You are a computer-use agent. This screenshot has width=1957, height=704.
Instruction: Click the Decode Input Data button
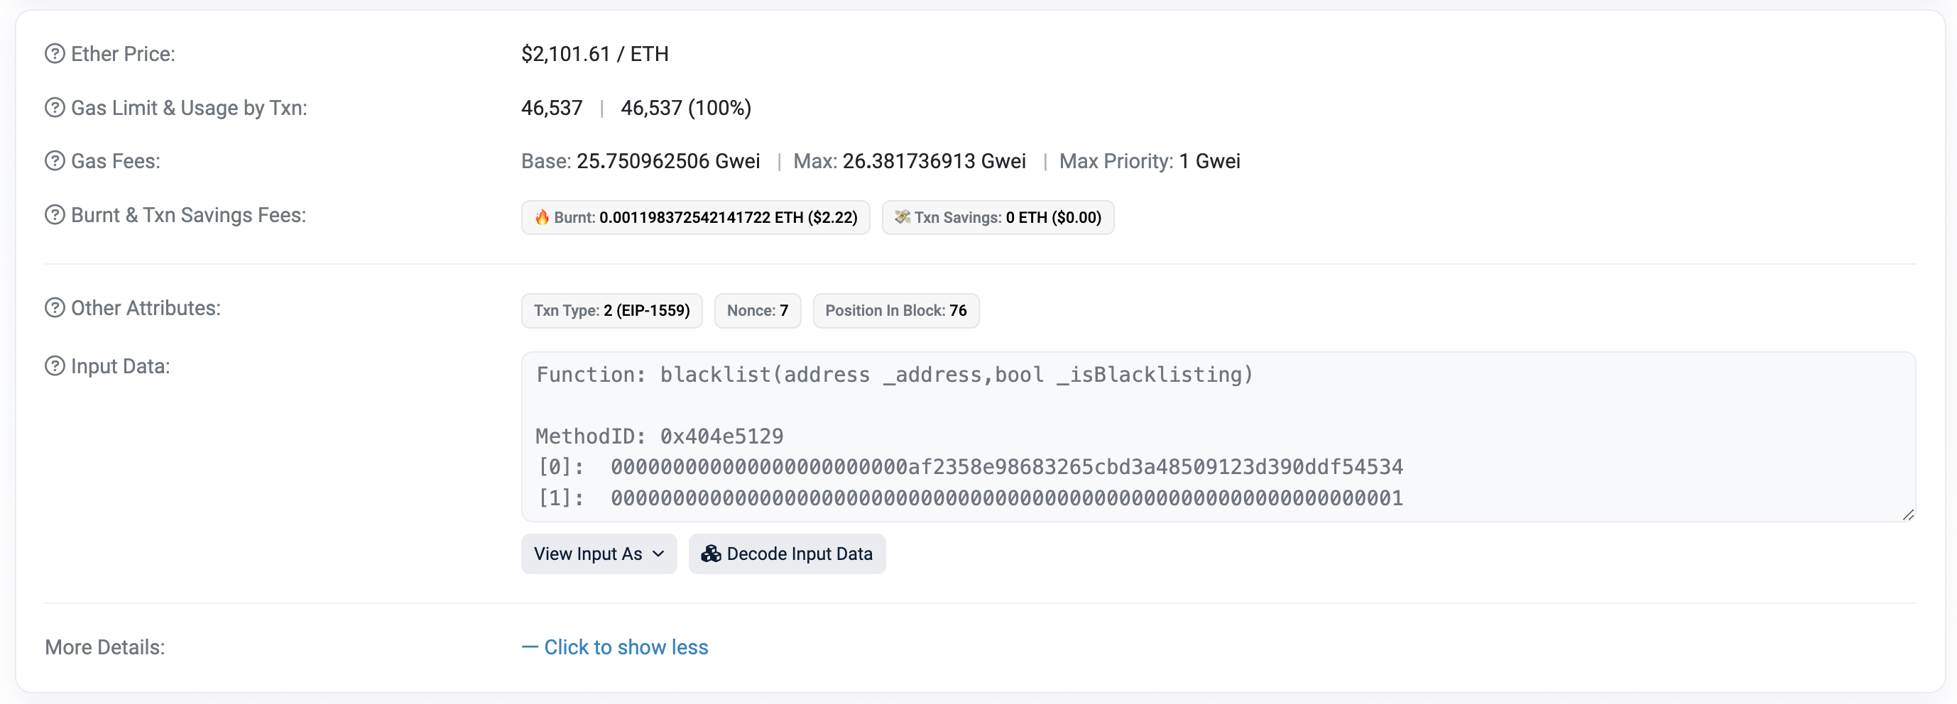click(787, 554)
